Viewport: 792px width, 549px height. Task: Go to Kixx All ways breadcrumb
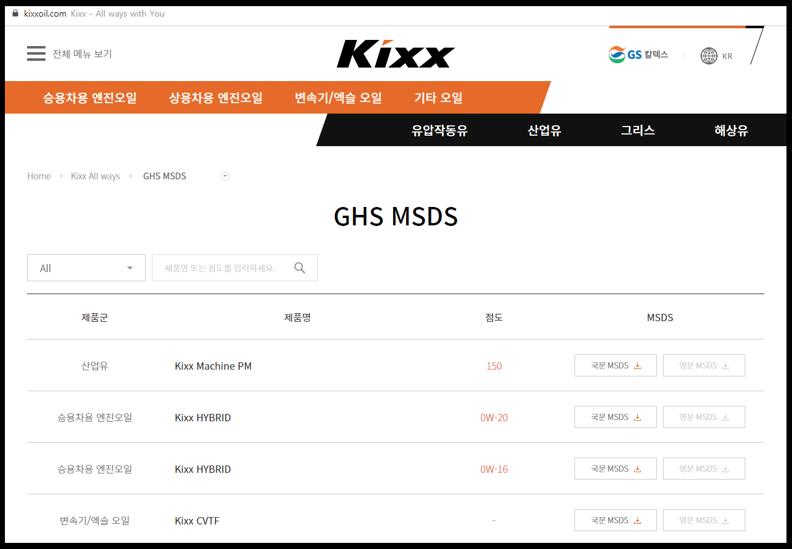point(95,176)
